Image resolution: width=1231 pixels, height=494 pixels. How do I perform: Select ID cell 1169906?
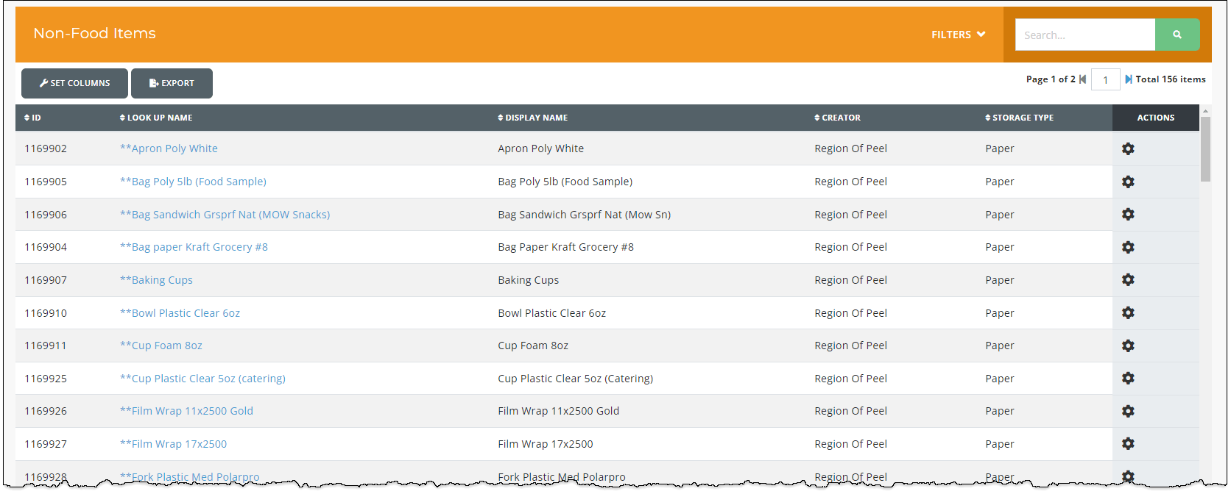pyautogui.click(x=46, y=215)
